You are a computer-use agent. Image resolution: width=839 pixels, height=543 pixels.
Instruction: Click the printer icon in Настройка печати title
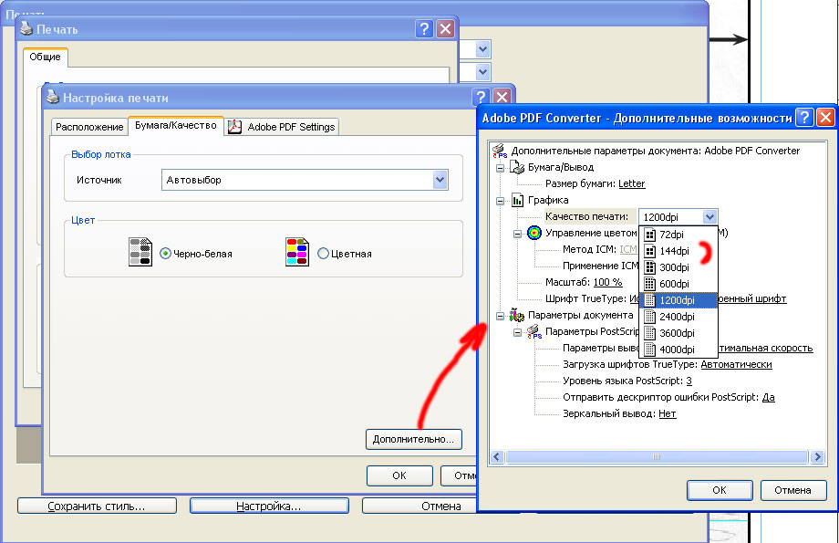click(52, 97)
